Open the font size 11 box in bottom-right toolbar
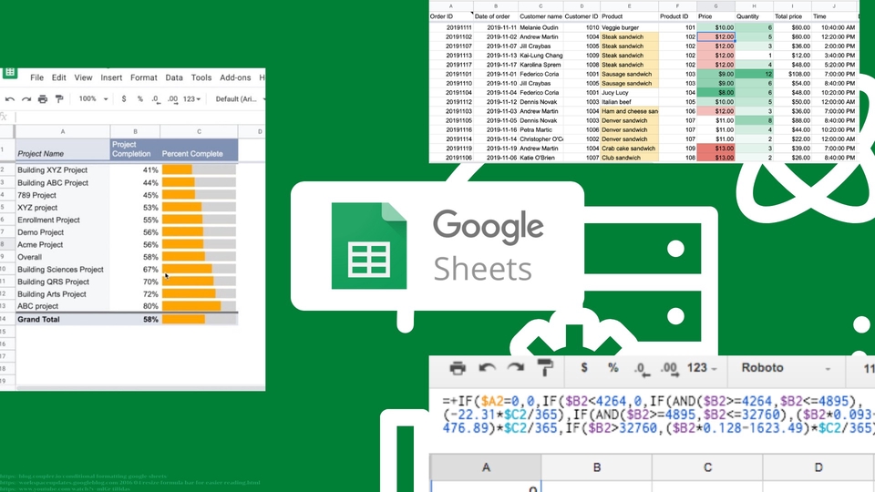875x492 pixels. point(869,369)
